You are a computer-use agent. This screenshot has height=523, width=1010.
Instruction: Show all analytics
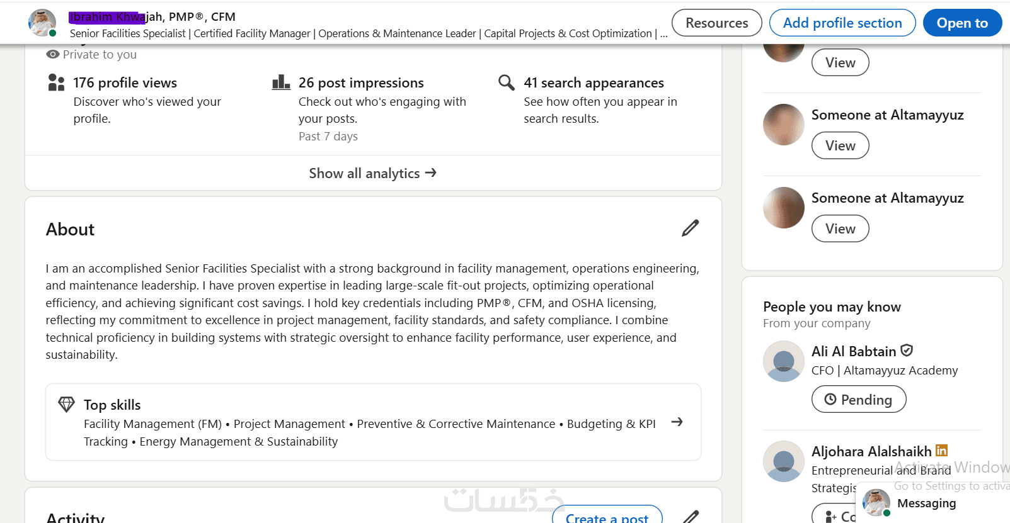[x=372, y=173]
